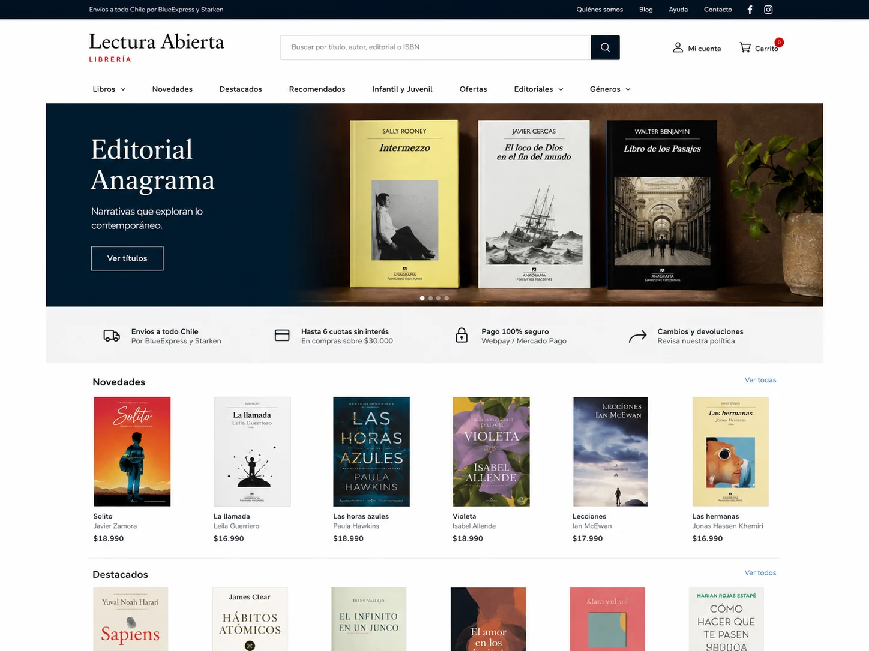The width and height of the screenshot is (869, 651).
Task: Click the returns arrow icon
Action: point(637,336)
